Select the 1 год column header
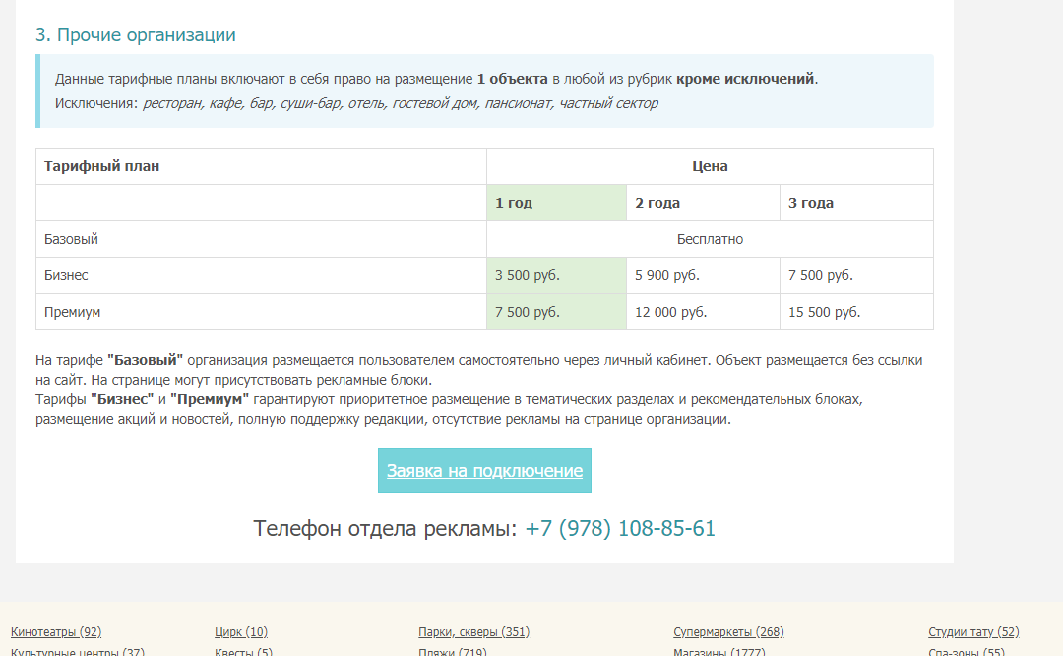This screenshot has height=656, width=1063. coord(556,203)
